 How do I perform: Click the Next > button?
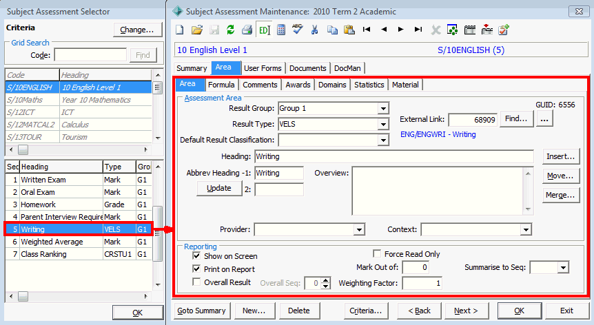coord(467,311)
